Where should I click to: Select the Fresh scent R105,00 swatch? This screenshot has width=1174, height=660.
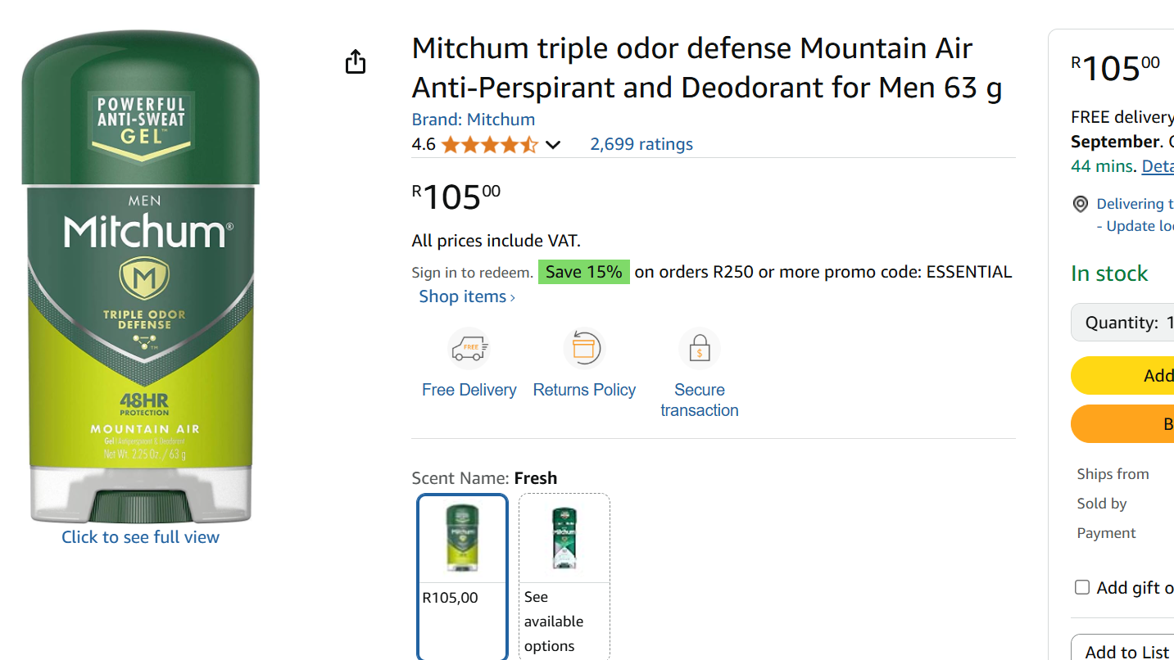pyautogui.click(x=462, y=576)
